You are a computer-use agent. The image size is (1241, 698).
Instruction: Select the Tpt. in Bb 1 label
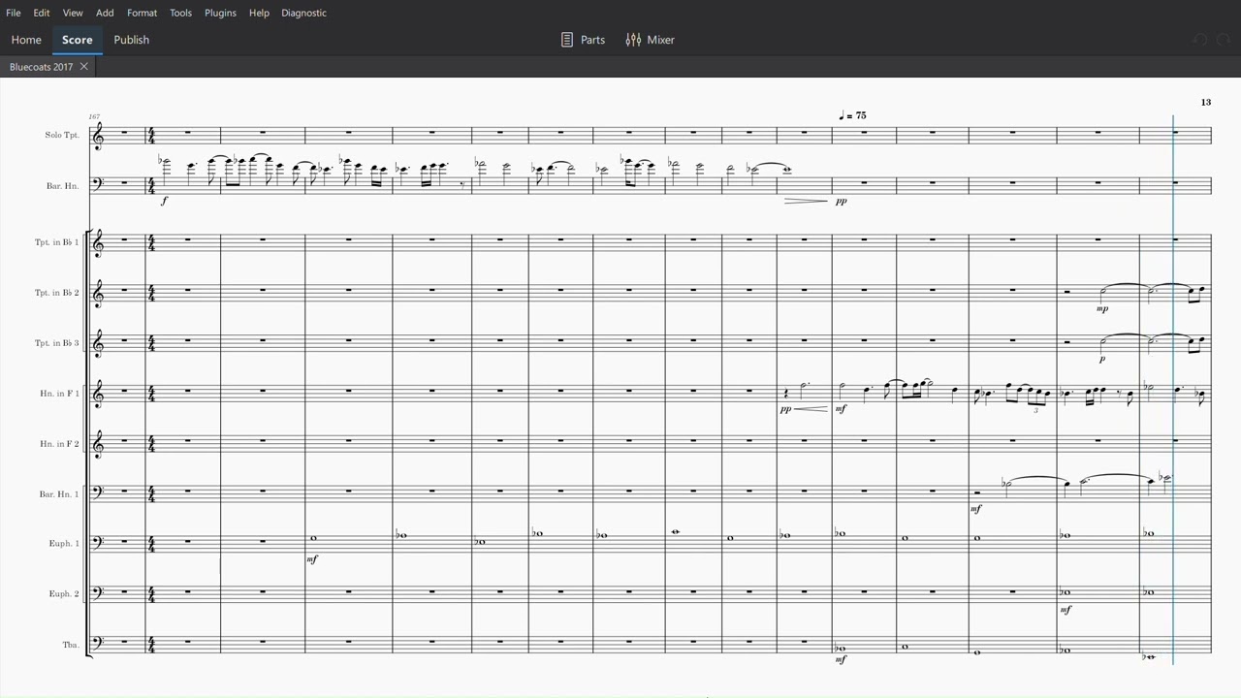click(x=57, y=242)
